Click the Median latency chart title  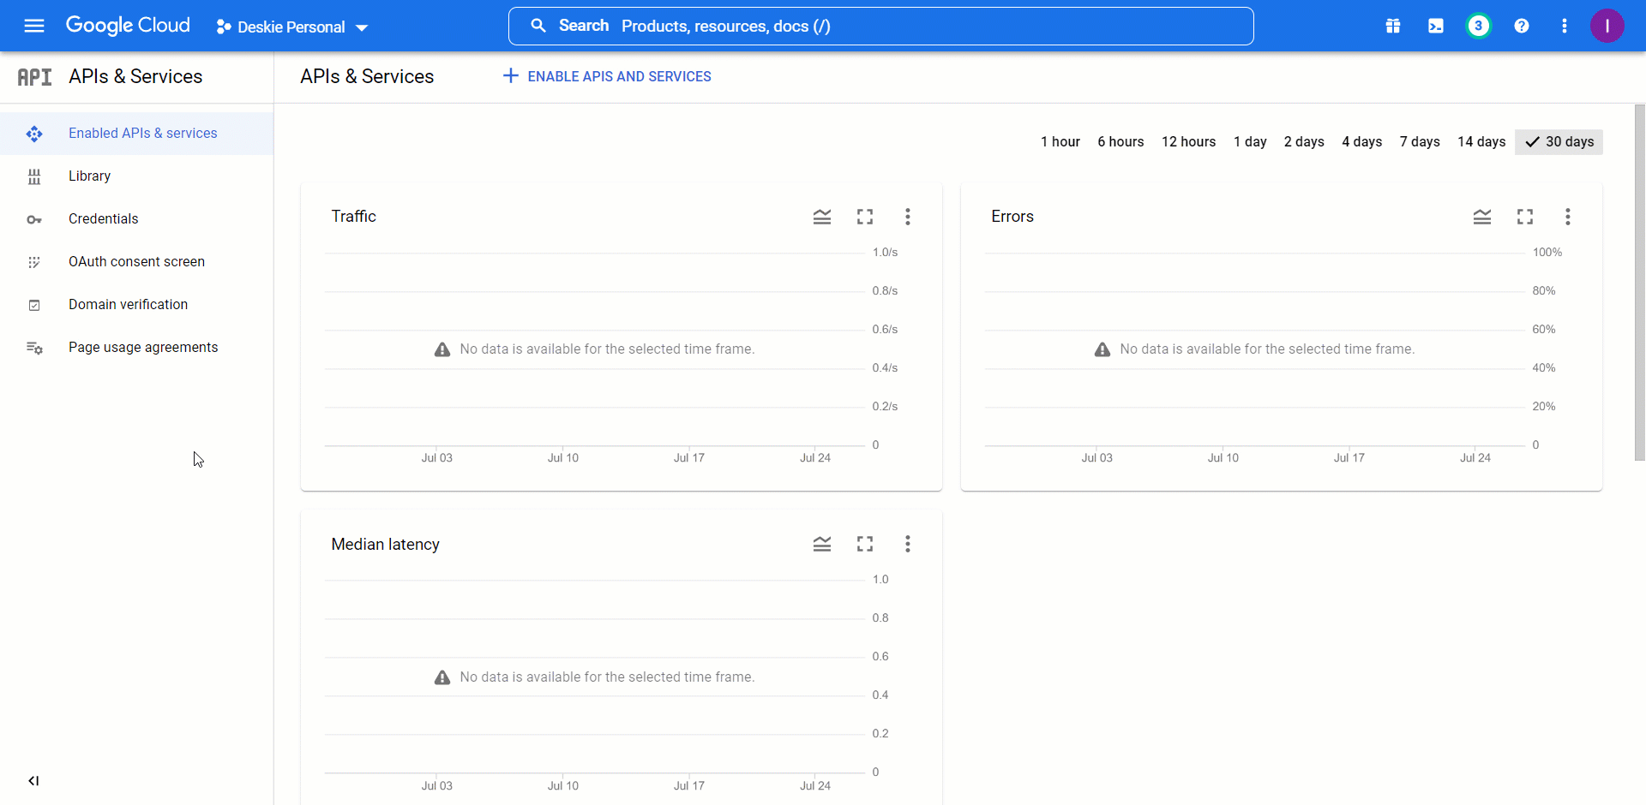(x=386, y=545)
